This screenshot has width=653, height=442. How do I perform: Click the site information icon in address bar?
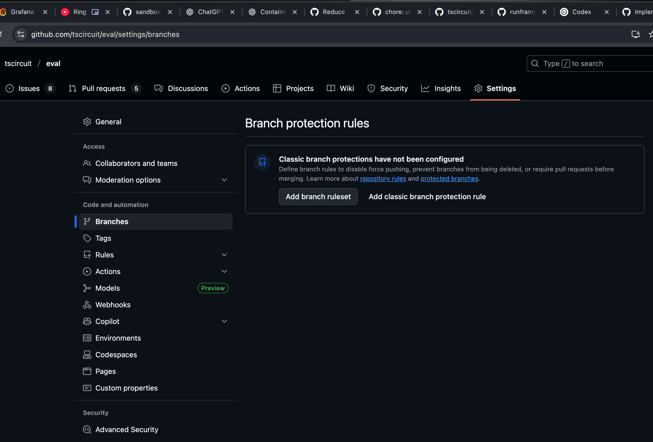(x=21, y=34)
